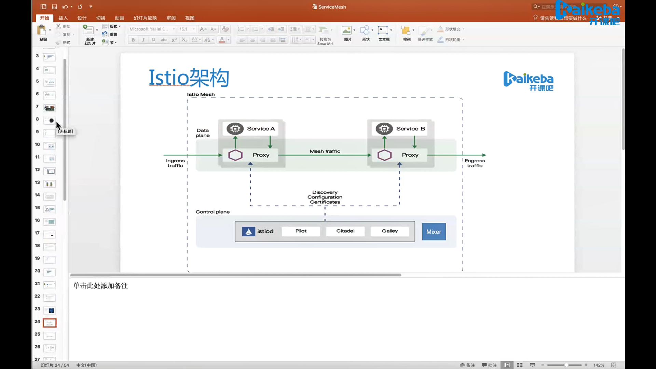Viewport: 656px width, 369px height.
Task: Expand the 版式 layout dropdown
Action: [113, 26]
